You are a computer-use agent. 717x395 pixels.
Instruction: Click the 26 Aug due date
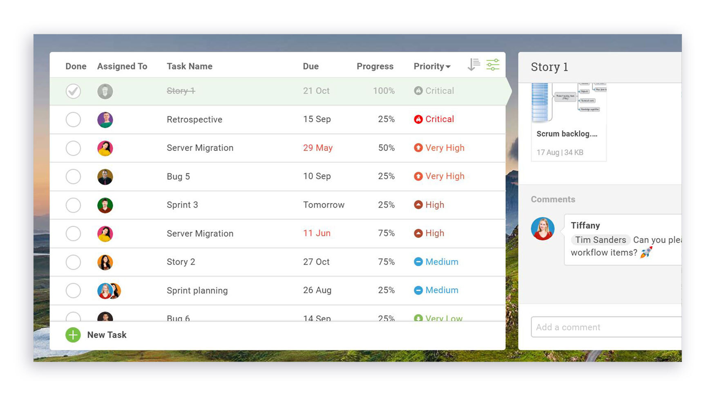[317, 290]
